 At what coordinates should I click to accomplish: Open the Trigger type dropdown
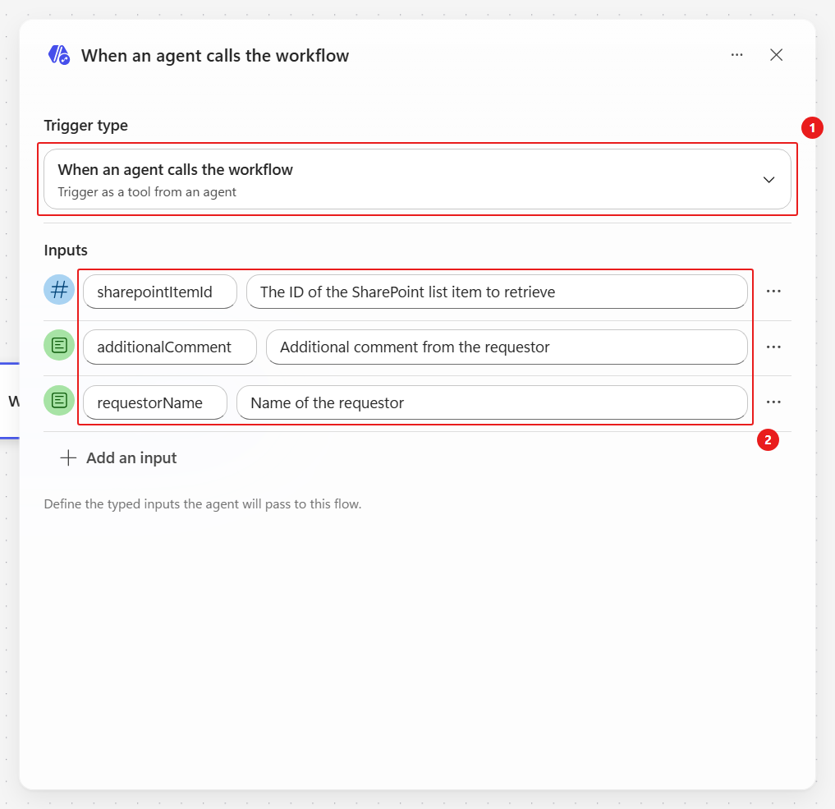[x=417, y=180]
